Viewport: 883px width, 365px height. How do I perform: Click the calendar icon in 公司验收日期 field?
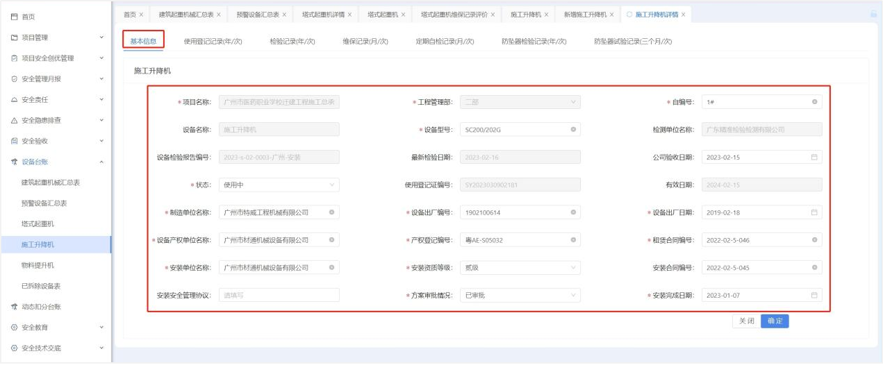pyautogui.click(x=814, y=158)
